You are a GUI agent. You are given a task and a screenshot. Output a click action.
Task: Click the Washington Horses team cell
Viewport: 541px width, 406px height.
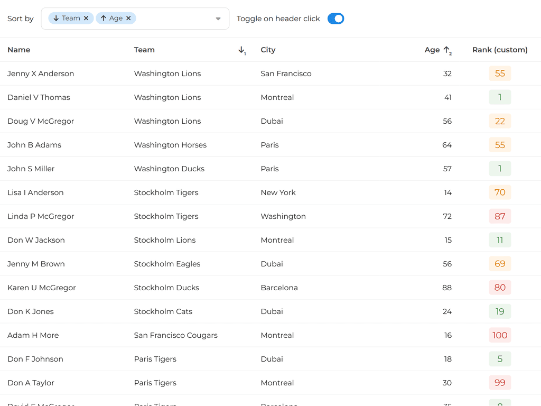point(170,145)
